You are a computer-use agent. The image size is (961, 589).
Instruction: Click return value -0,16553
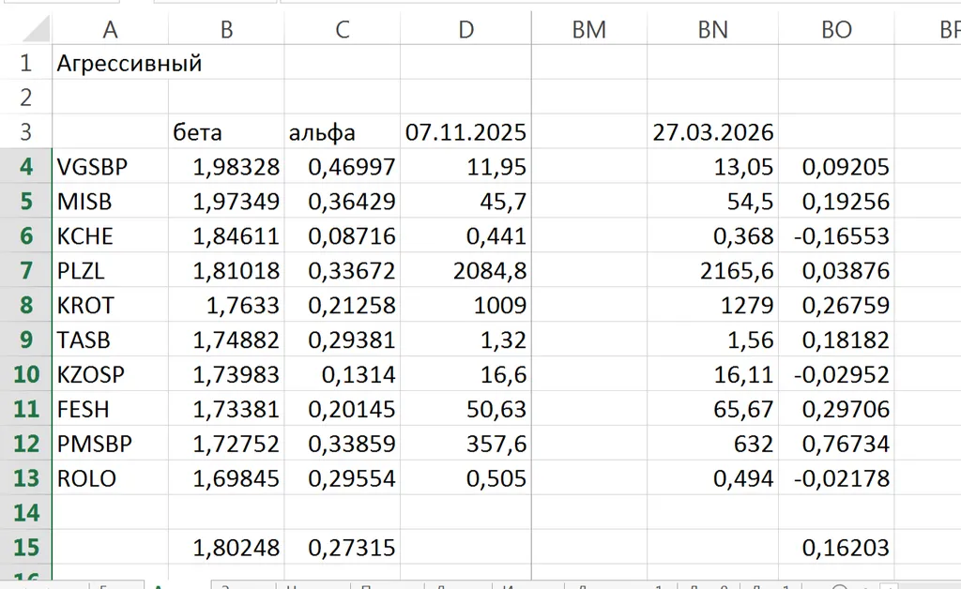[836, 235]
